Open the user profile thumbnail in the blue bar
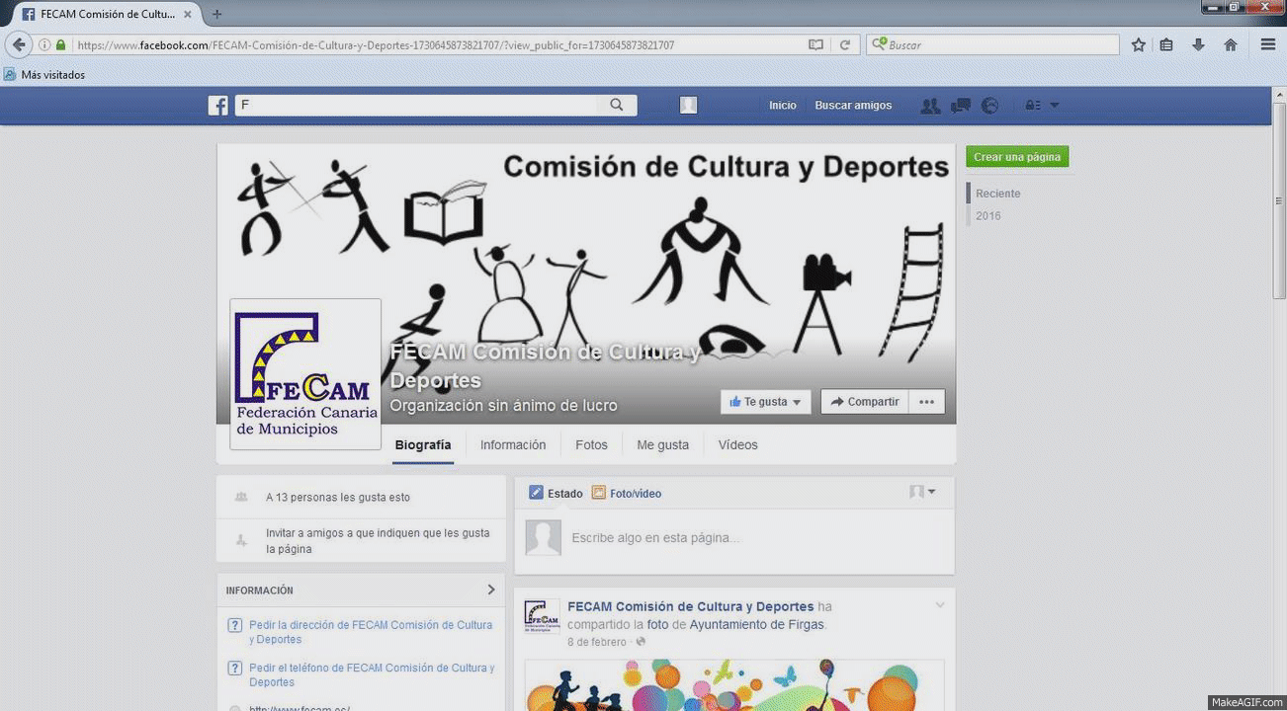The image size is (1287, 711). [689, 105]
